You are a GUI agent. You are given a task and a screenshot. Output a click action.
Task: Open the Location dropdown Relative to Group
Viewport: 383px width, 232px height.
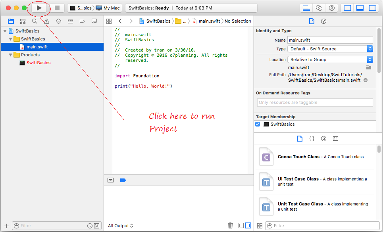(330, 59)
